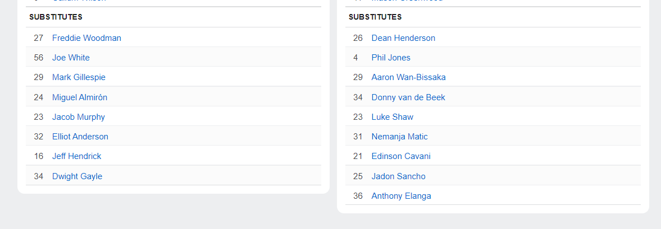Open Miguel Almirón's profile link

click(x=80, y=97)
